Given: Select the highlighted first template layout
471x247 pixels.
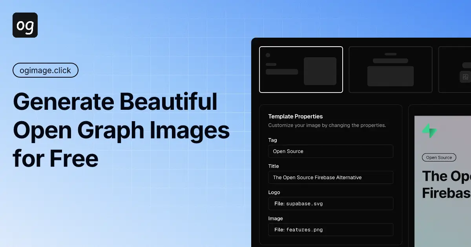Looking at the screenshot, I should click(x=301, y=69).
